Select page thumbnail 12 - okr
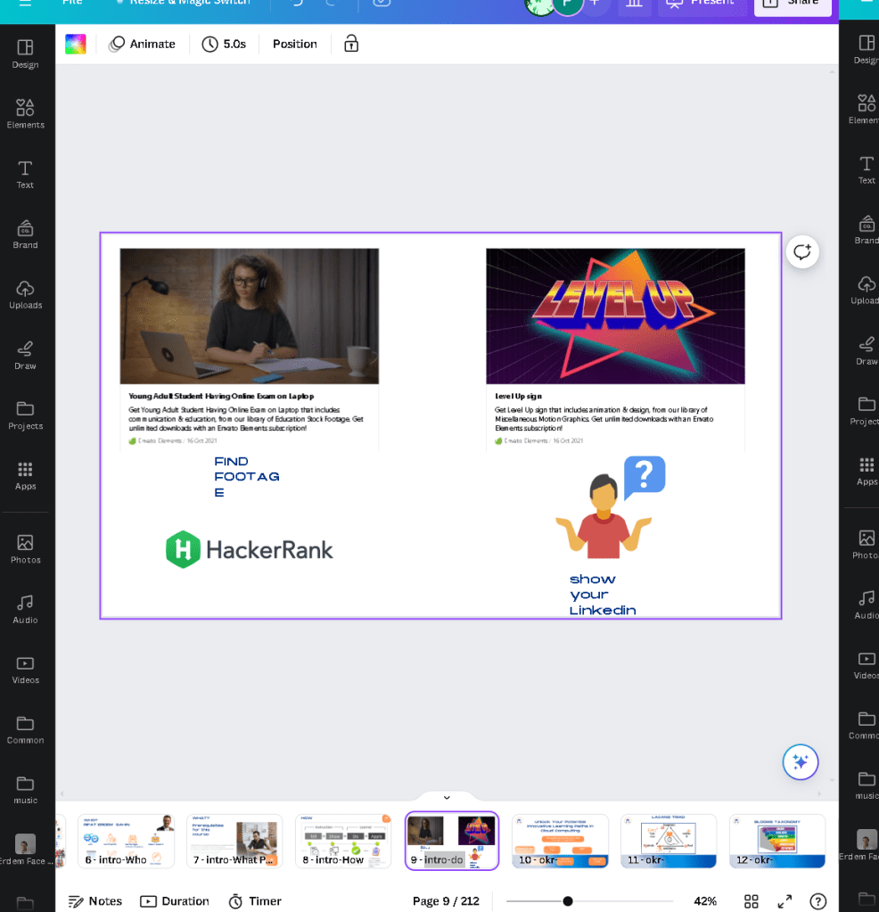 (777, 841)
